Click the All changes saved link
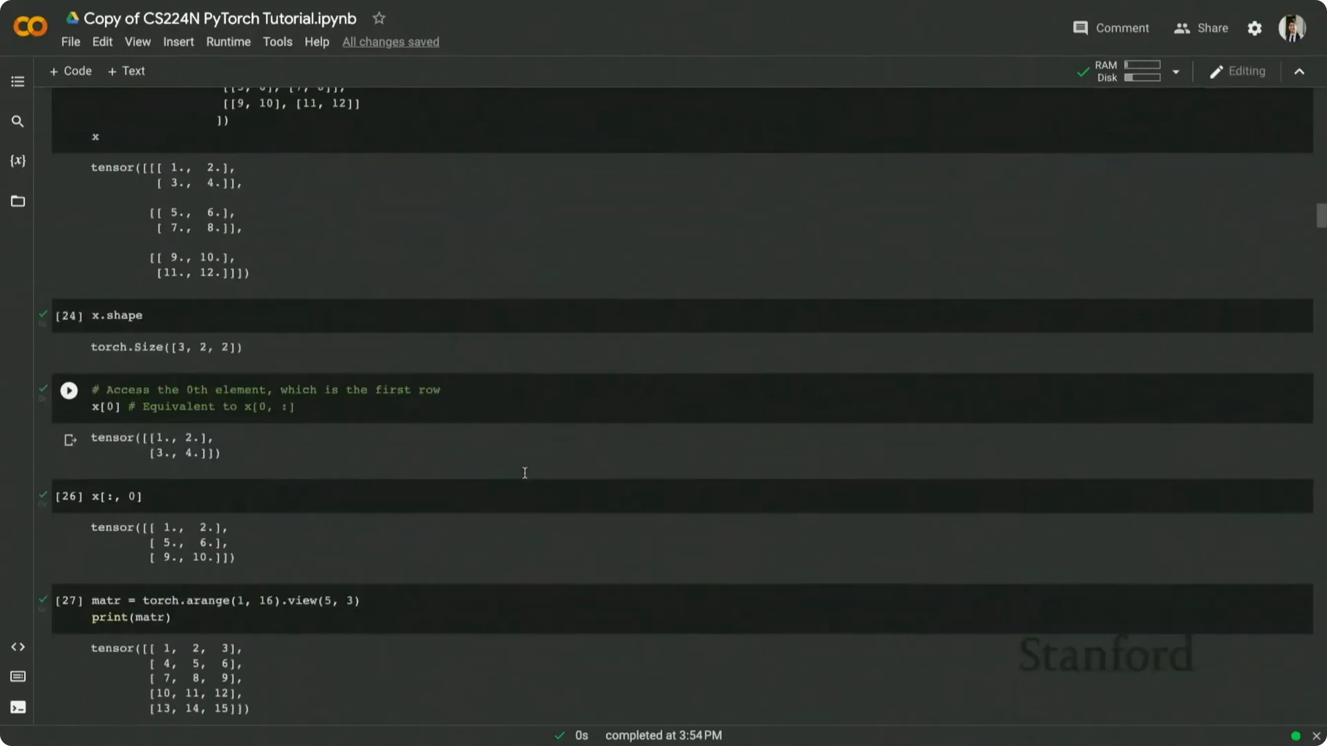1327x746 pixels. click(x=390, y=42)
